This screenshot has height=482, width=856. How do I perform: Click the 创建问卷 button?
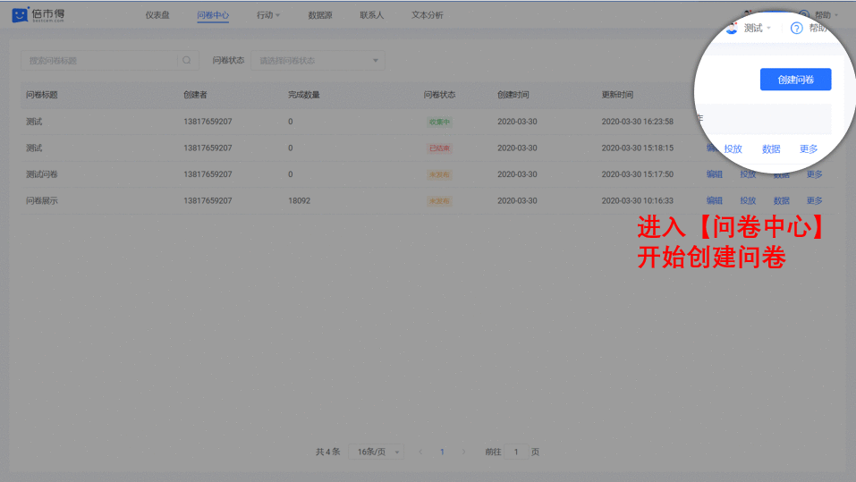pyautogui.click(x=795, y=80)
